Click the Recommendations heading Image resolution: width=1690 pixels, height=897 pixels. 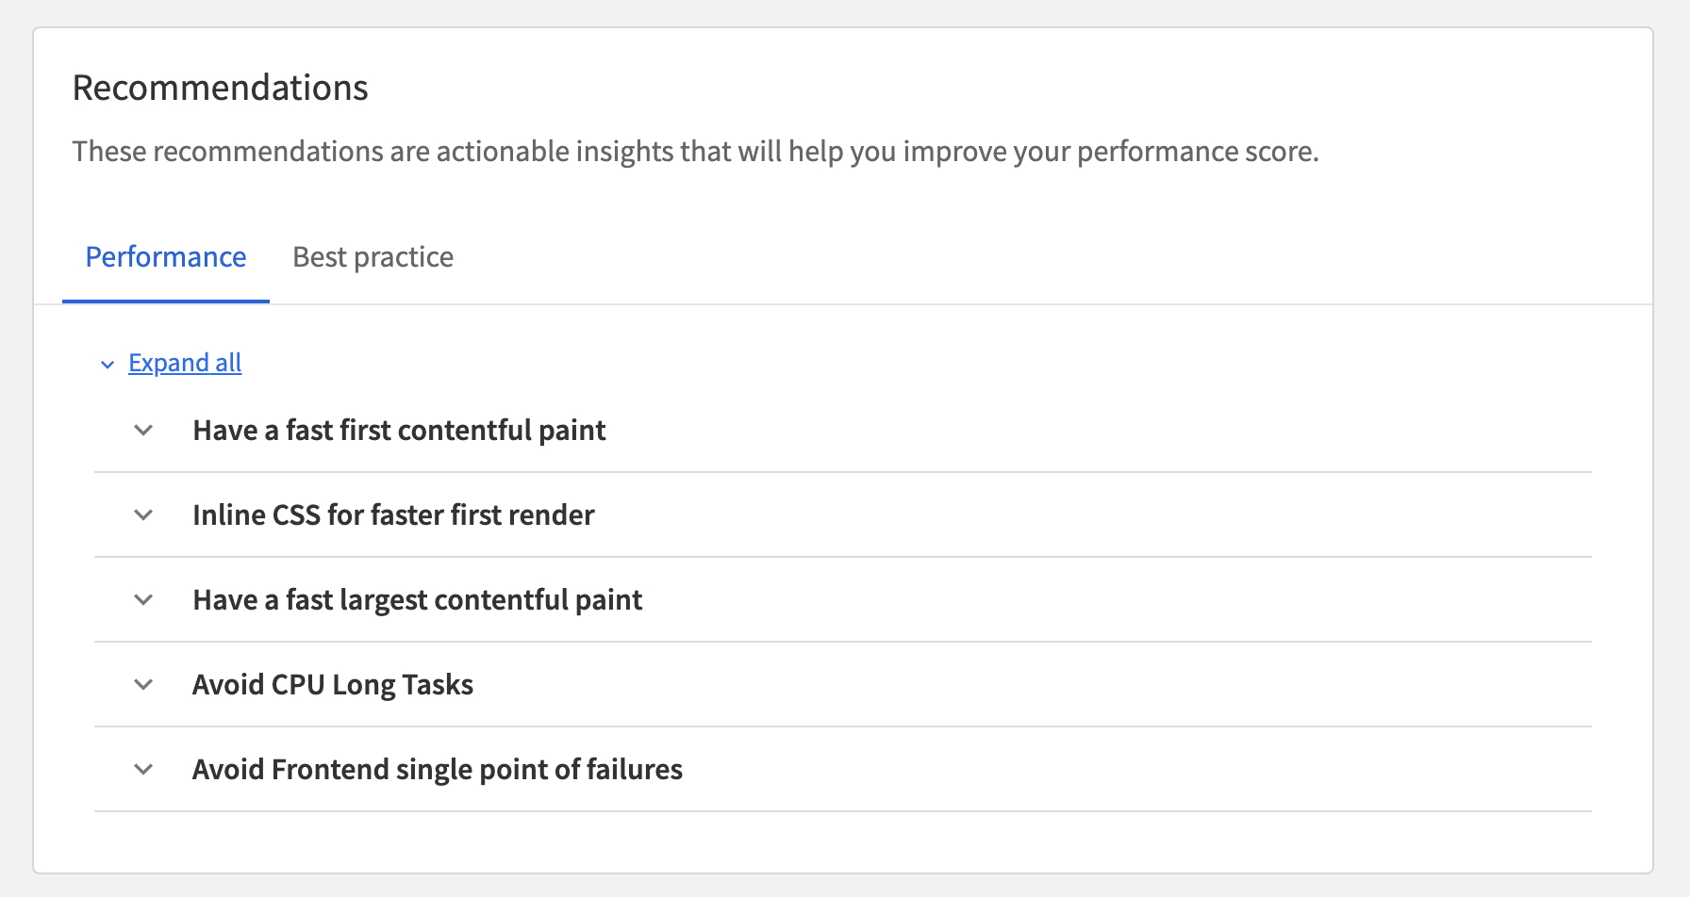point(221,87)
